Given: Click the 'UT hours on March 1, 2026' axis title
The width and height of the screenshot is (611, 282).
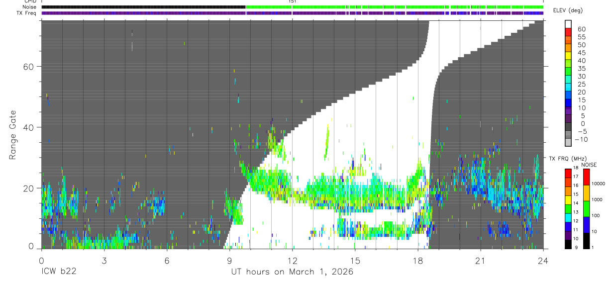Looking at the screenshot, I should coord(292,272).
